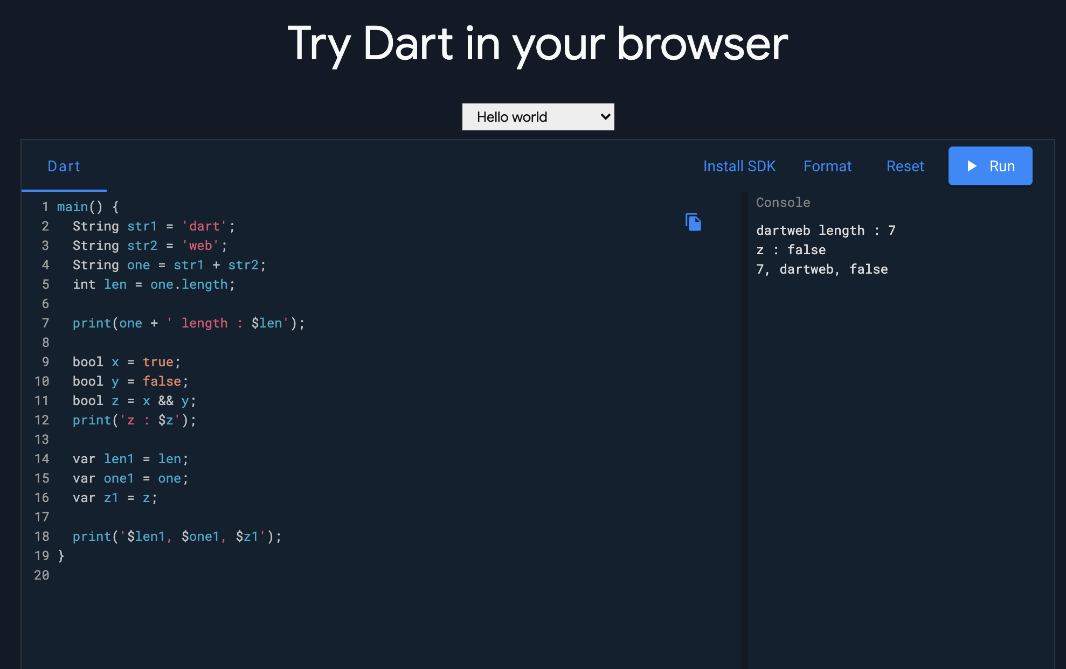
Task: Place cursor on empty line 20
Action: click(162, 575)
